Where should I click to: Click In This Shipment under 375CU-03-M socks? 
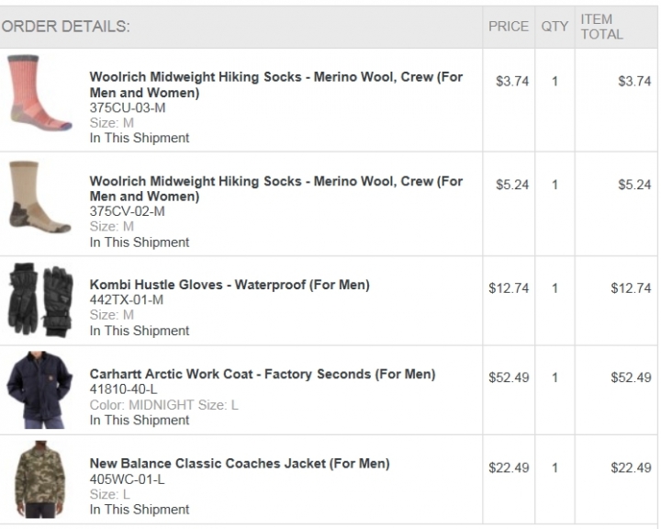(140, 138)
